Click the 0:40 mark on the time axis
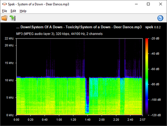 (x=45, y=120)
